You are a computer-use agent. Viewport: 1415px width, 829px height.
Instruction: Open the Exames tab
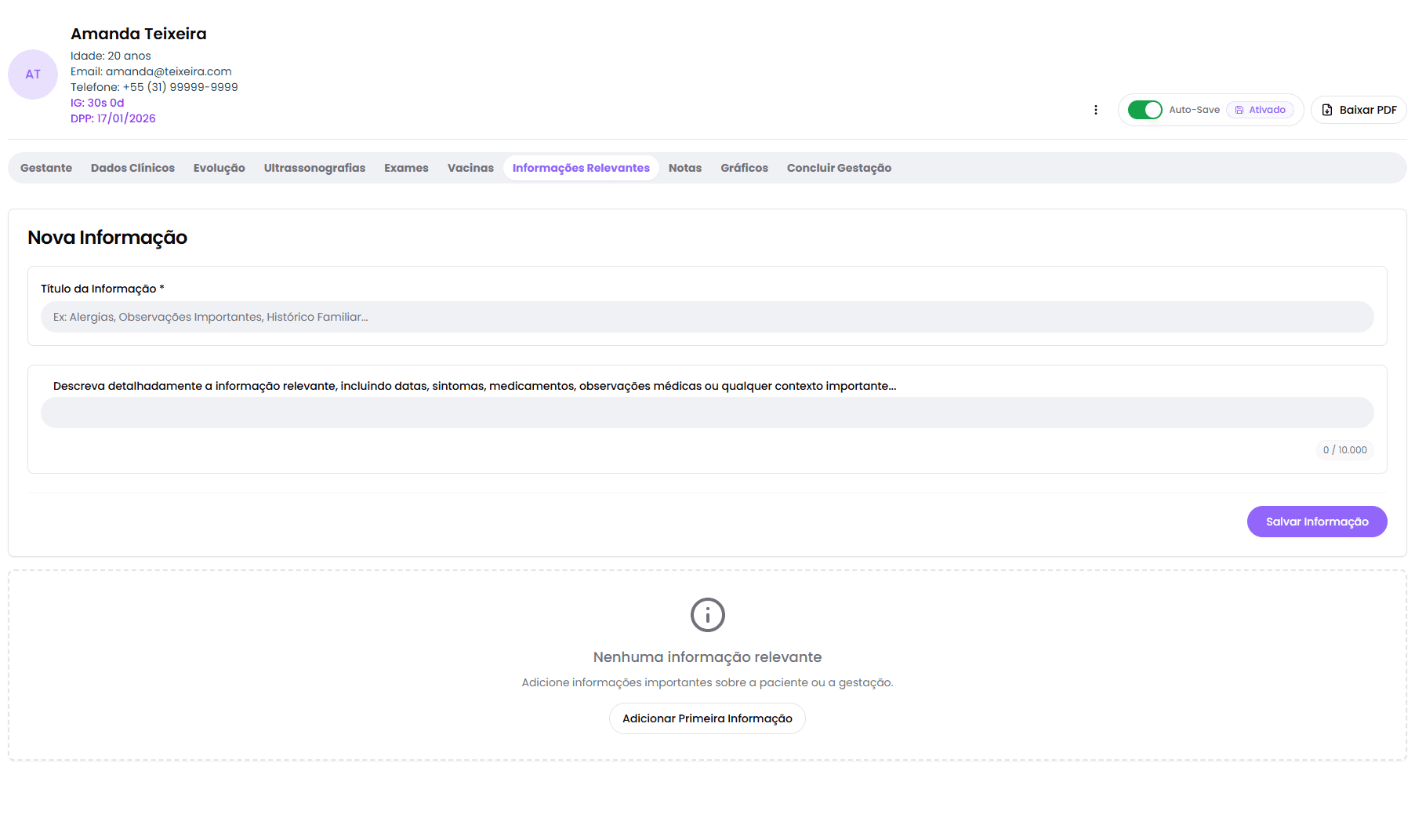tap(406, 168)
